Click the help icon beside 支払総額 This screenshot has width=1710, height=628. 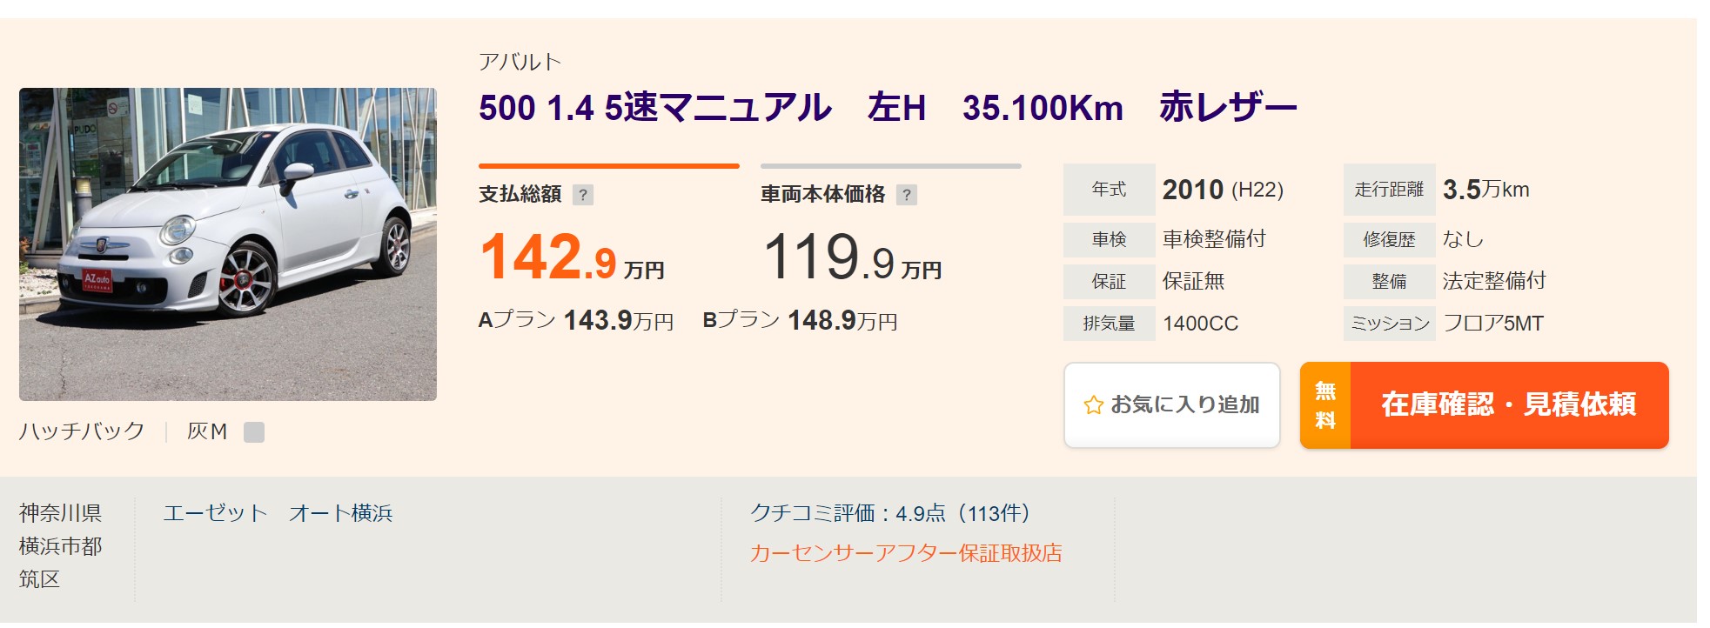(x=583, y=195)
